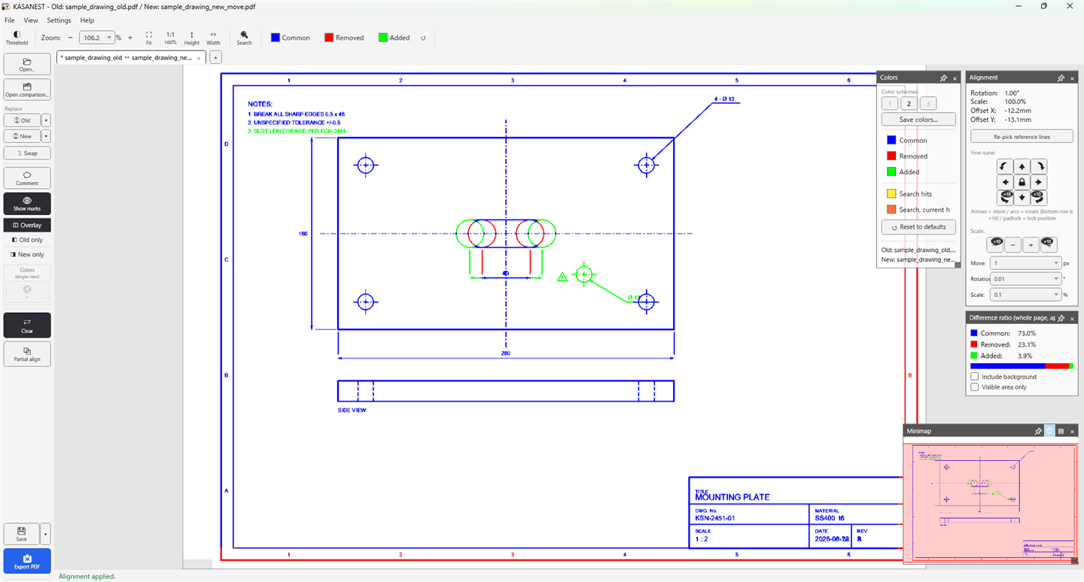Nudge alignment right with the right arrow

(1038, 182)
